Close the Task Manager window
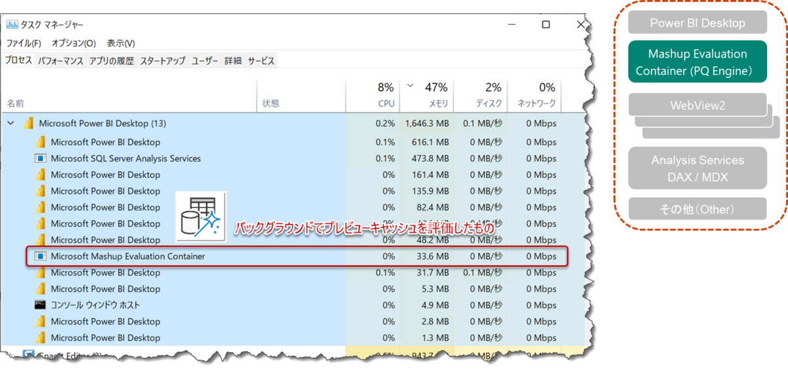This screenshot has height=373, width=788. tap(582, 24)
